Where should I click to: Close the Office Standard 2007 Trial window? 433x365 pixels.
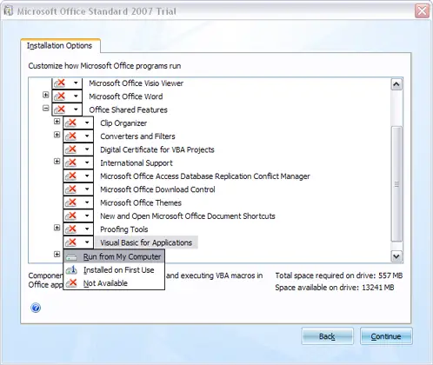(x=422, y=11)
